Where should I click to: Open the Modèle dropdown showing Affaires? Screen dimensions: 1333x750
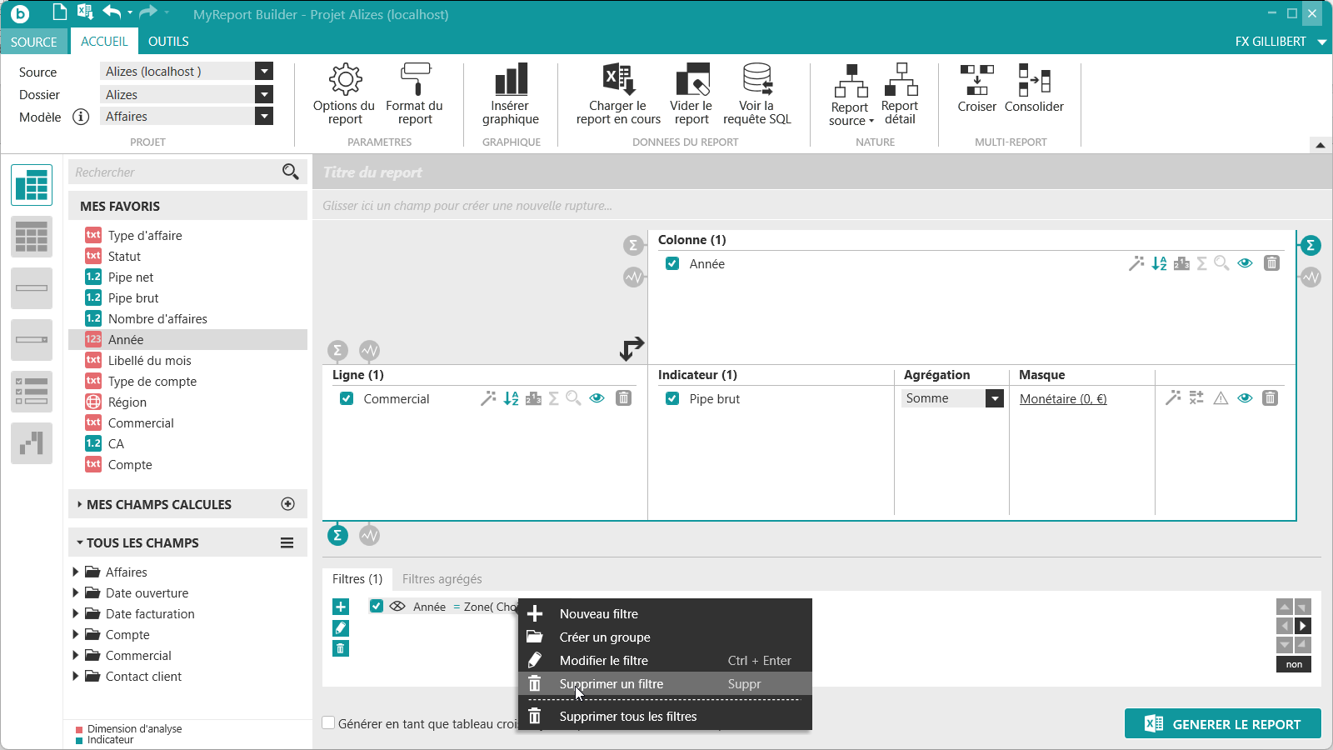[264, 117]
